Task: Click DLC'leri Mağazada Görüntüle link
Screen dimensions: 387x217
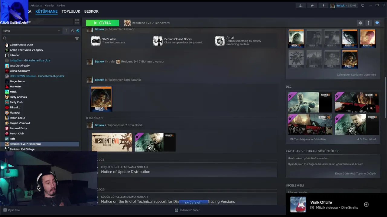Action: click(x=308, y=139)
